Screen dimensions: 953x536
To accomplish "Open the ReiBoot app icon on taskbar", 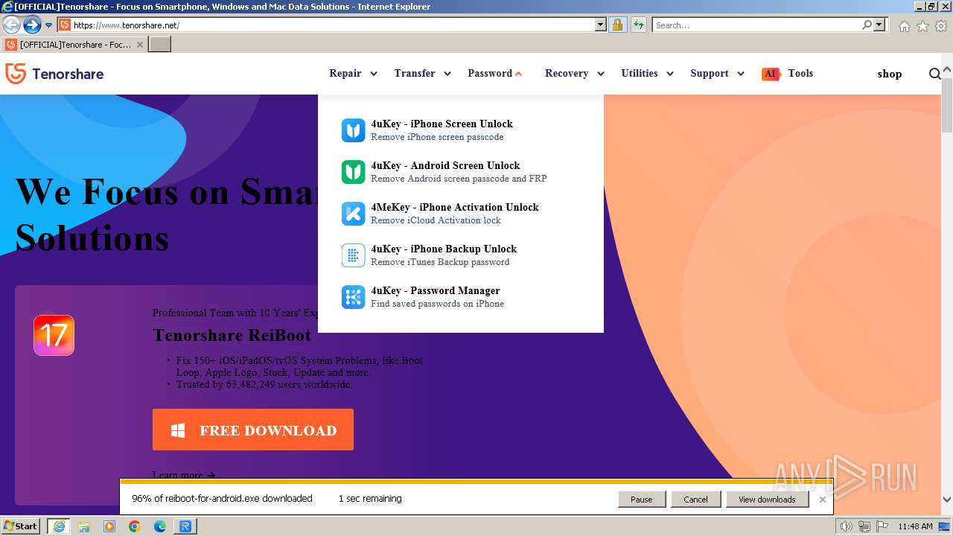I will [x=185, y=526].
